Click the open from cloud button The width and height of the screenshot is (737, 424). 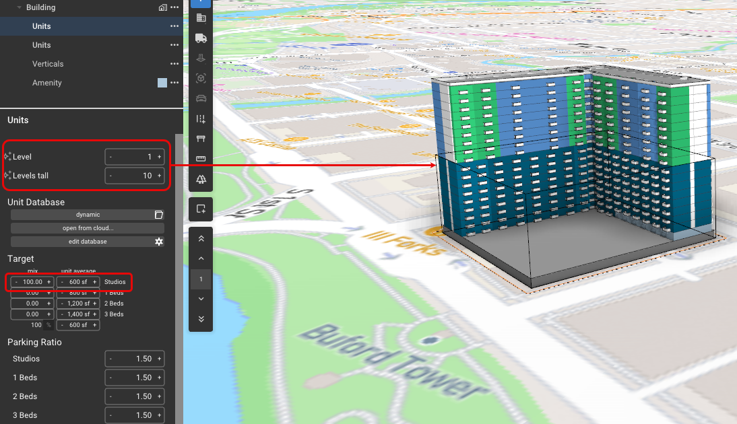(87, 227)
